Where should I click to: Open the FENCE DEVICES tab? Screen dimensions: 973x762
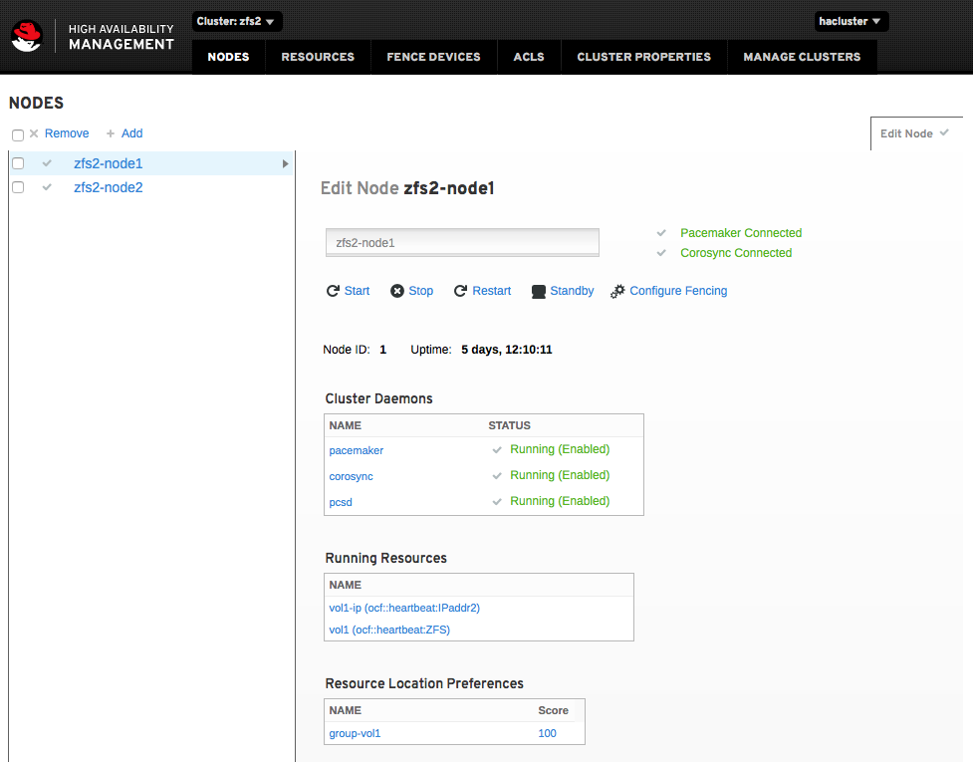point(433,57)
